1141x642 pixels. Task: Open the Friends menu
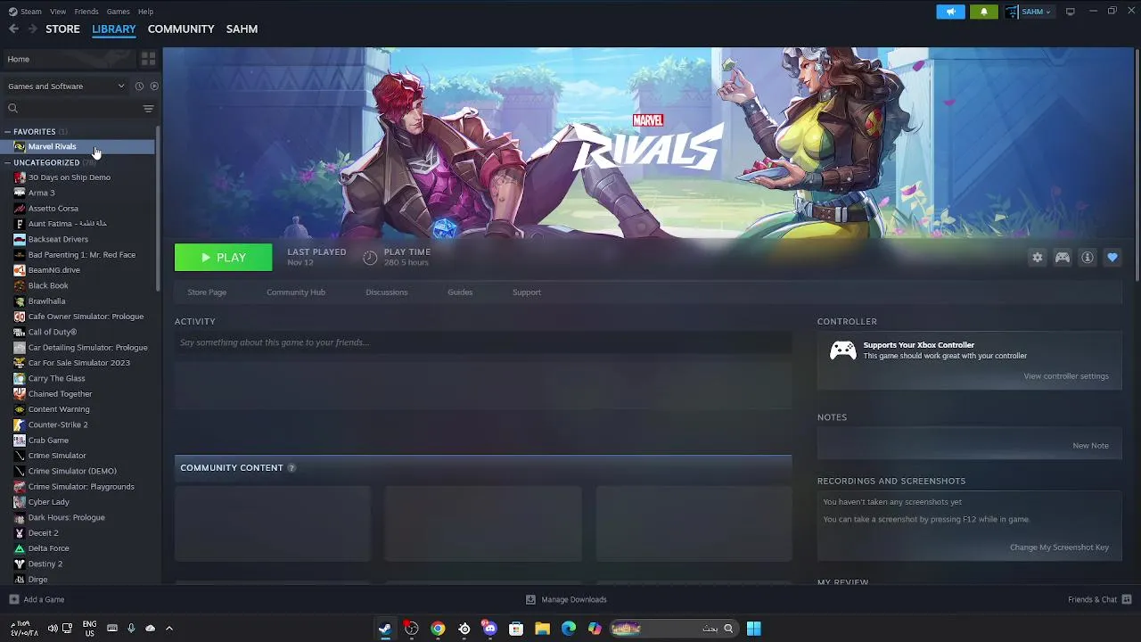click(86, 12)
